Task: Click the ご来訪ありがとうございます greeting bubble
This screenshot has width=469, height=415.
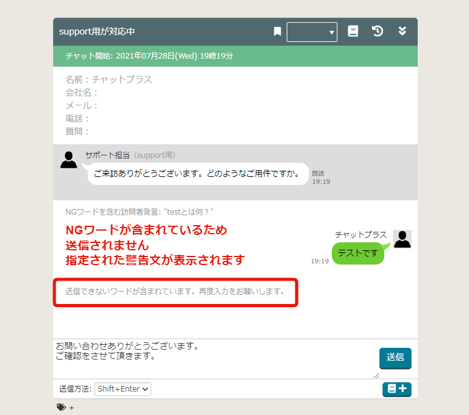Action: pos(198,174)
